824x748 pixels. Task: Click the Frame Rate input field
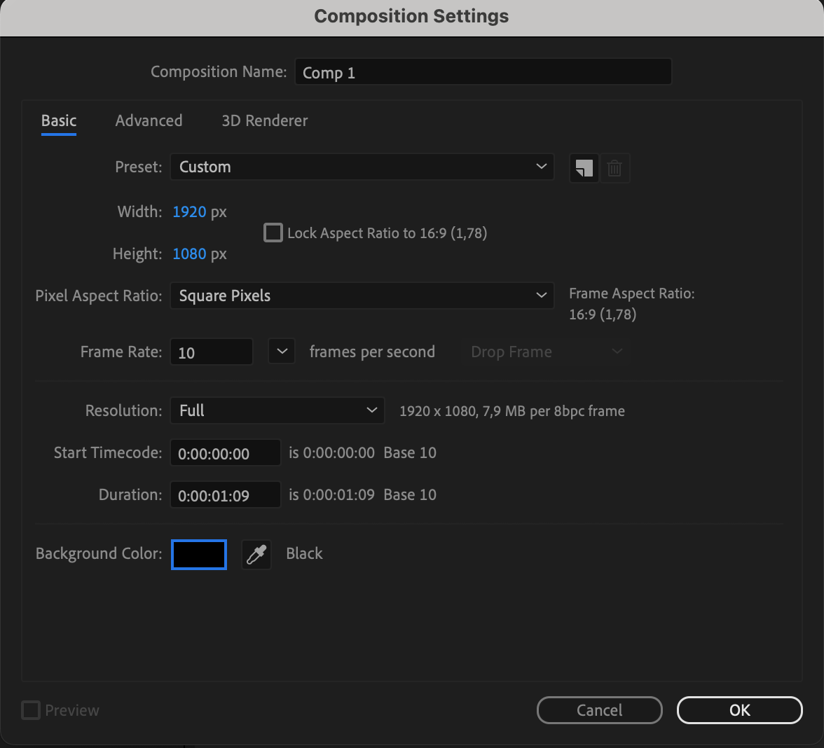click(x=211, y=352)
